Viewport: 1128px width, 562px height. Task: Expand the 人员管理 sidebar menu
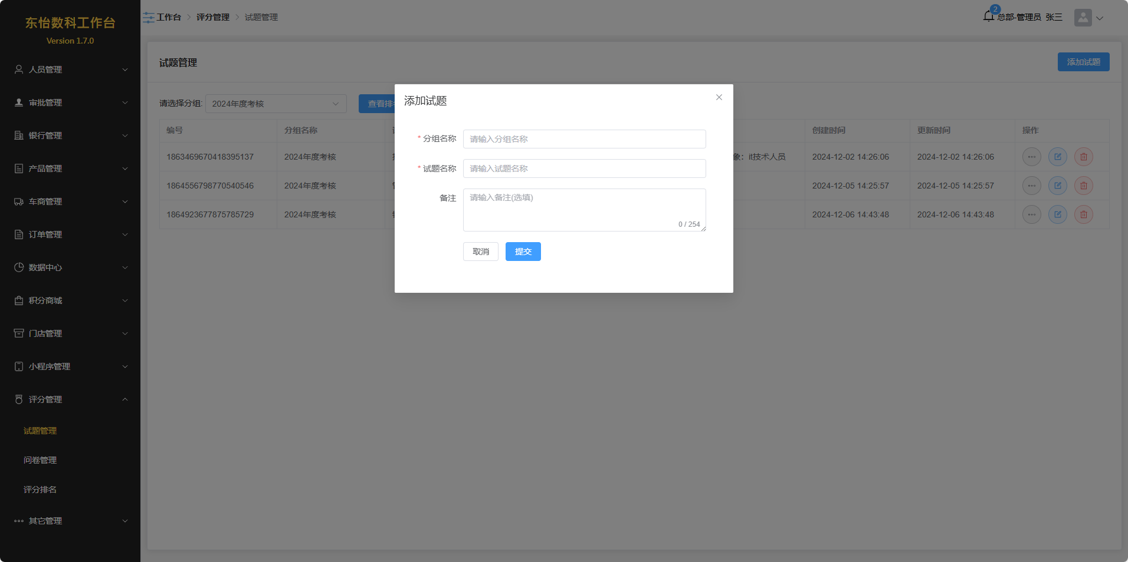(x=70, y=70)
